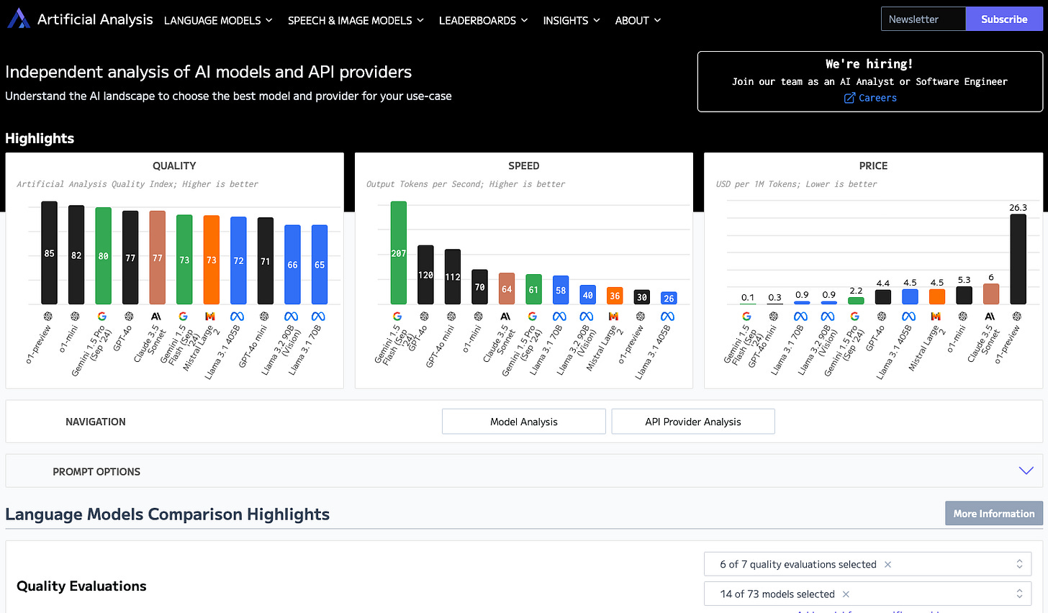Image resolution: width=1048 pixels, height=613 pixels.
Task: Click the QUALITY chart title
Action: coord(174,165)
